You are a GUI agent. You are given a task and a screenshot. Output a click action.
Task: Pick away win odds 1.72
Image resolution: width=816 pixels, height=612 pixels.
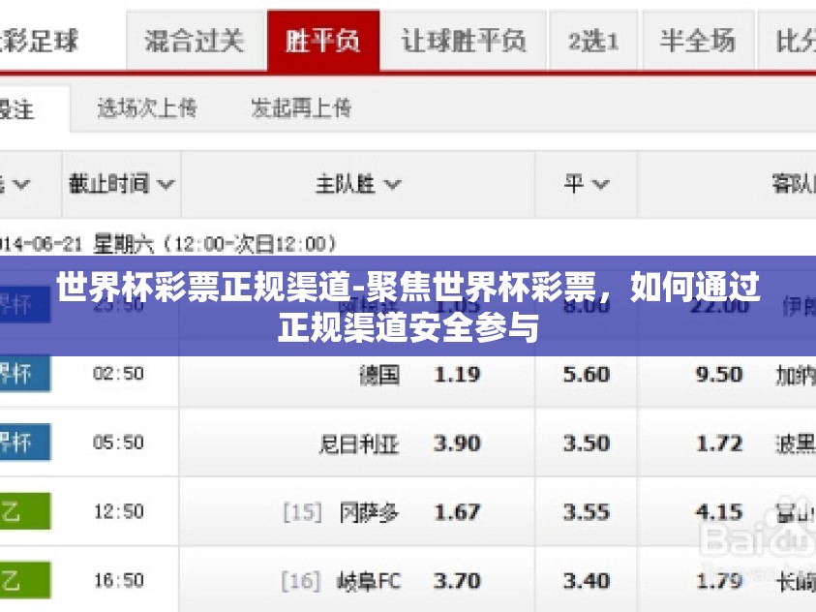[718, 444]
